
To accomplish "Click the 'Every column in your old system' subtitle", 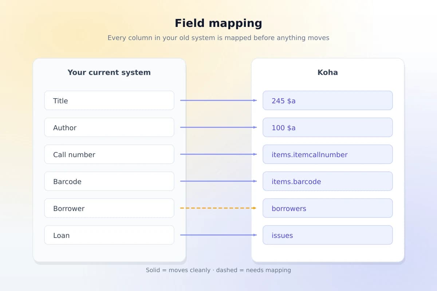I will pos(219,38).
